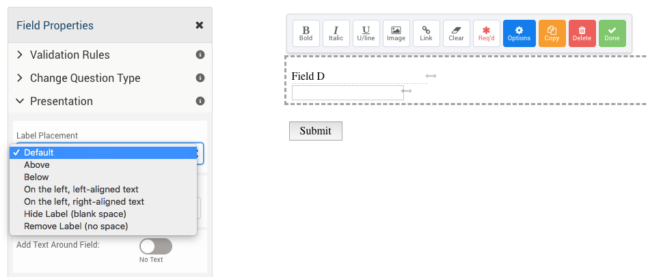Finish editing with the green Done button
The image size is (648, 277).
pos(612,33)
